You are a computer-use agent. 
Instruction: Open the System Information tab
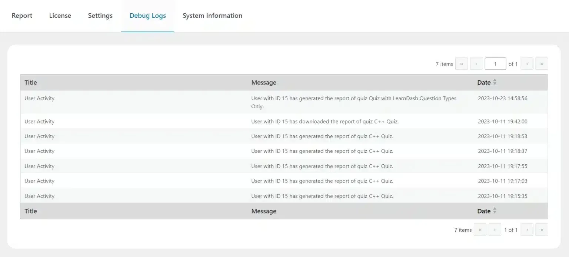pyautogui.click(x=212, y=16)
